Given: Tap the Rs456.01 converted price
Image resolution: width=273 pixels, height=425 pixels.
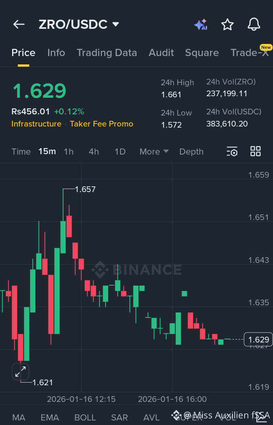Looking at the screenshot, I should point(31,111).
